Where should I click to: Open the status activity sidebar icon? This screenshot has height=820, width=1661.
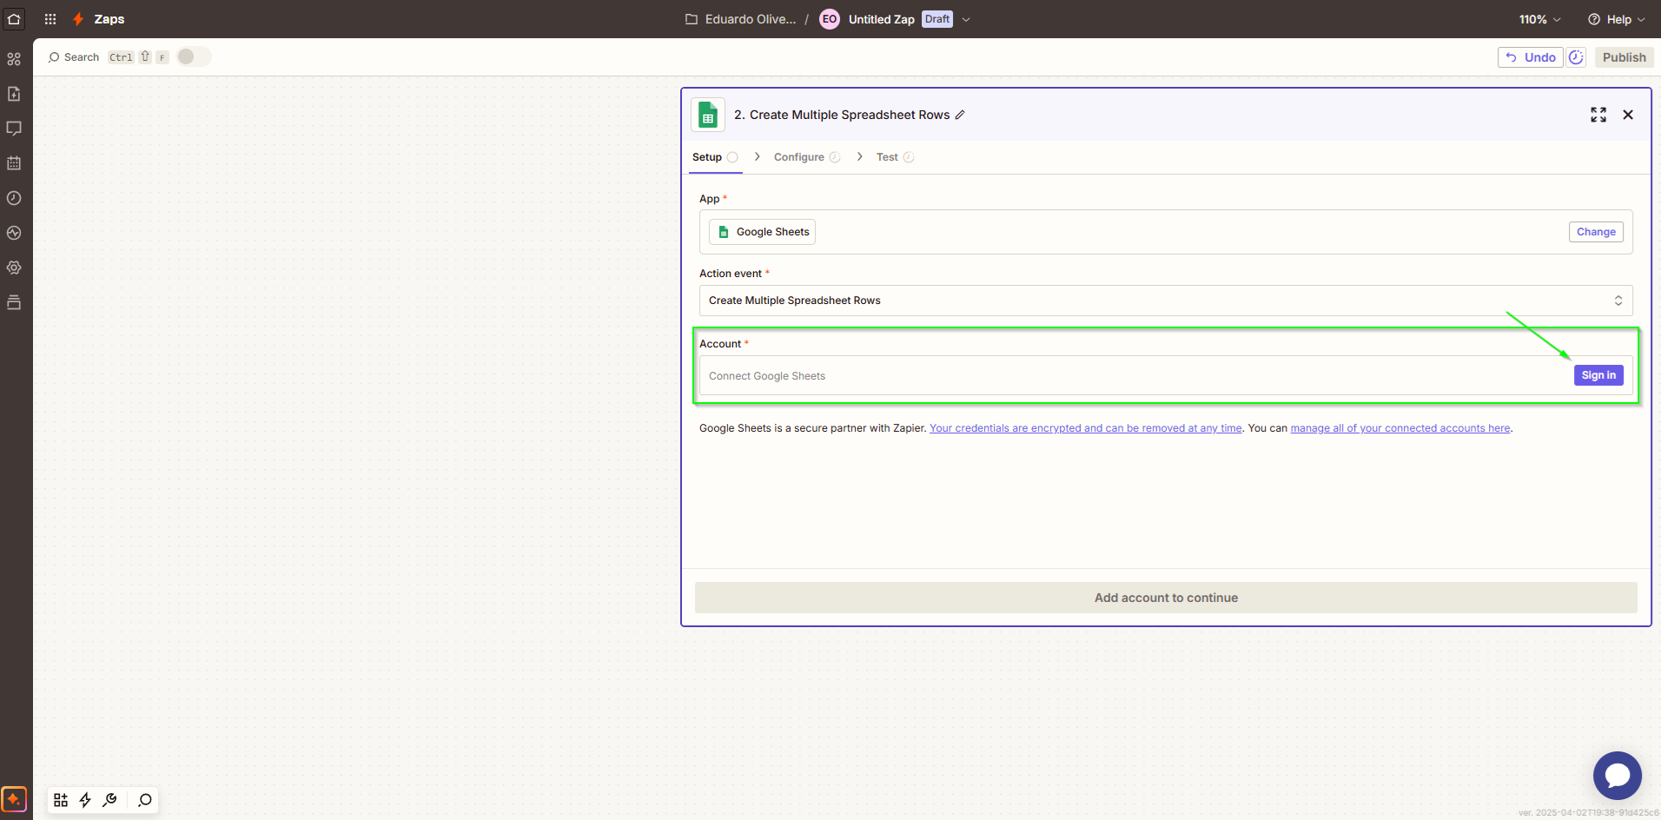(x=14, y=233)
